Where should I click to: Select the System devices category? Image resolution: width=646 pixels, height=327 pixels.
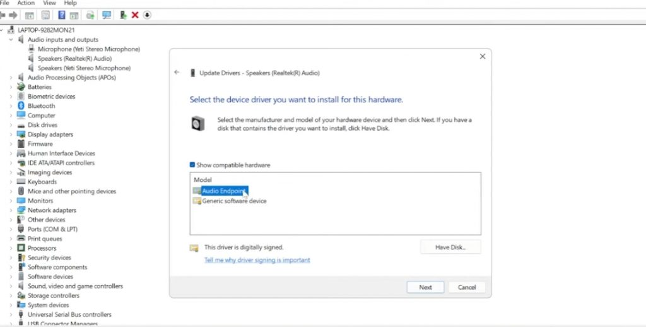(48, 305)
